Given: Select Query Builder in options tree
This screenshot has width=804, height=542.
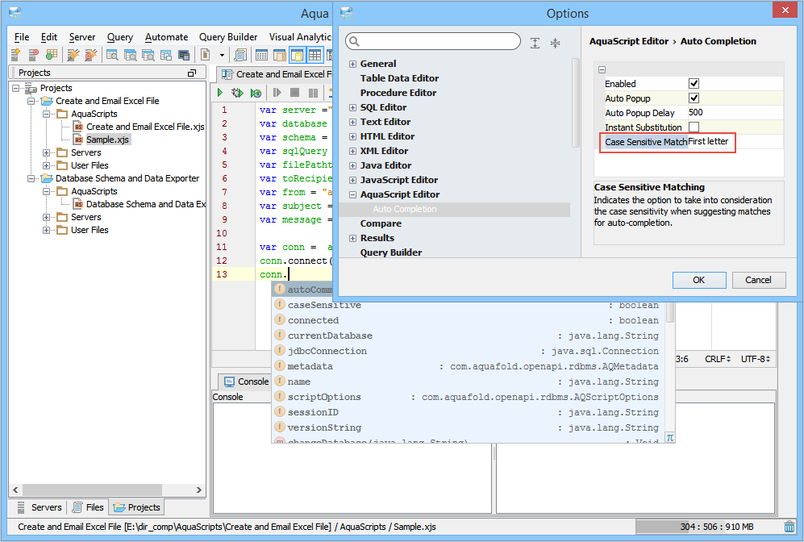Looking at the screenshot, I should click(x=391, y=252).
